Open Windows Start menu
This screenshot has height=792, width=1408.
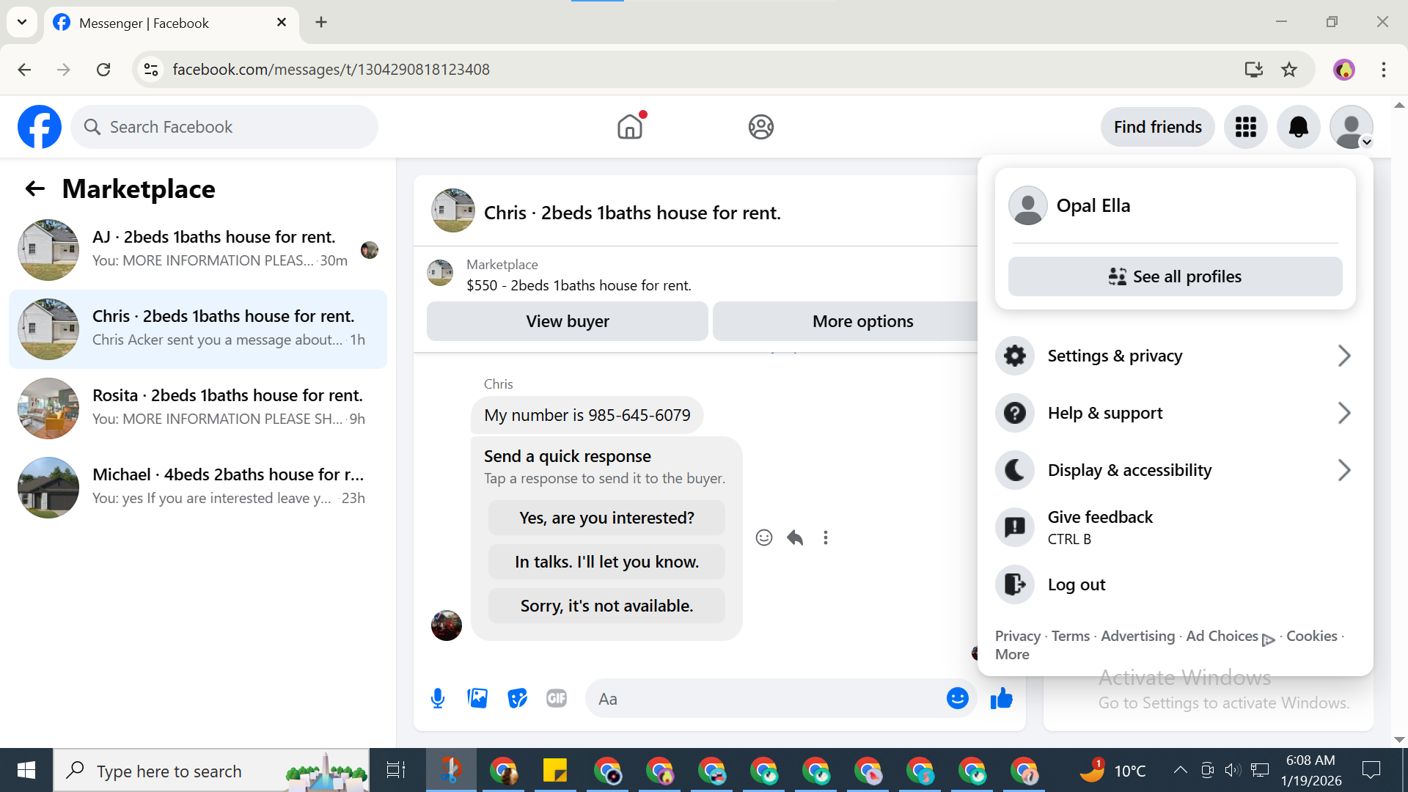click(26, 770)
